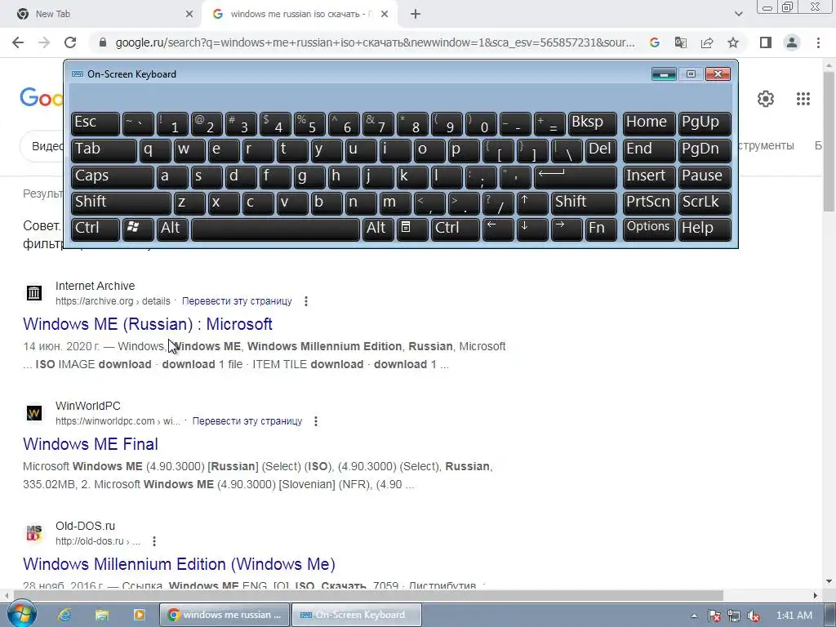This screenshot has width=836, height=627.
Task: Click the Esc key on keyboard
Action: click(96, 124)
